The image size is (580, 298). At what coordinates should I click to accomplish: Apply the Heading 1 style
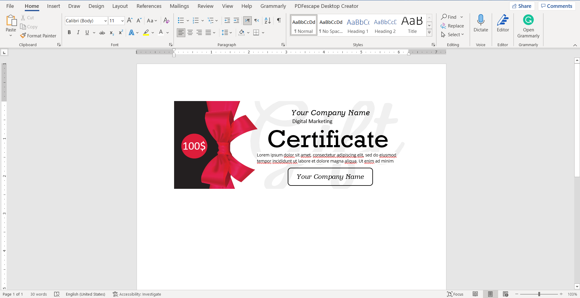[358, 26]
